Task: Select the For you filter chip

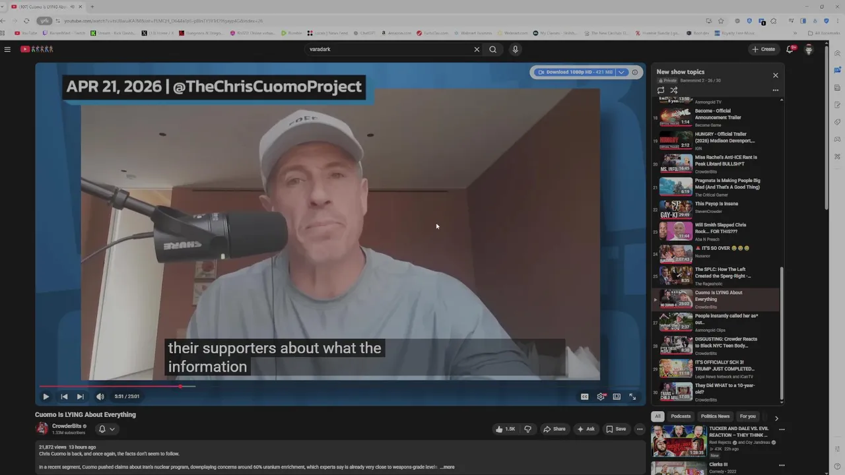Action: point(747,416)
